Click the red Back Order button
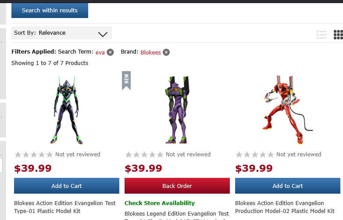This screenshot has height=220, width=343. (177, 186)
